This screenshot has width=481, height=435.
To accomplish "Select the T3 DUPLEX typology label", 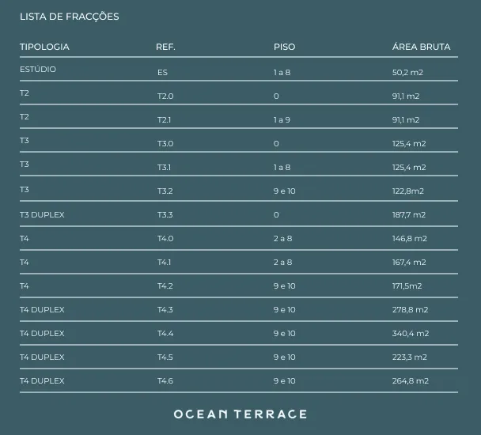I will pyautogui.click(x=42, y=215).
